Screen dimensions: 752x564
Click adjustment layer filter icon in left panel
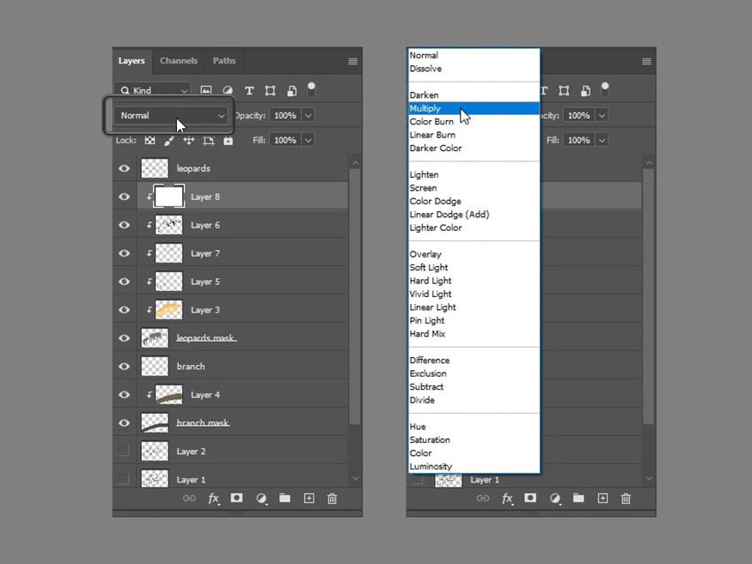(228, 90)
